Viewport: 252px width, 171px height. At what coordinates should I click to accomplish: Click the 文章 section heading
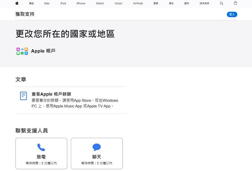pyautogui.click(x=21, y=79)
